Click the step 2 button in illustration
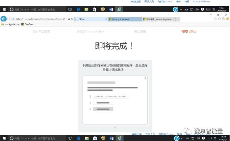This screenshot has width=230, height=141. (103, 103)
